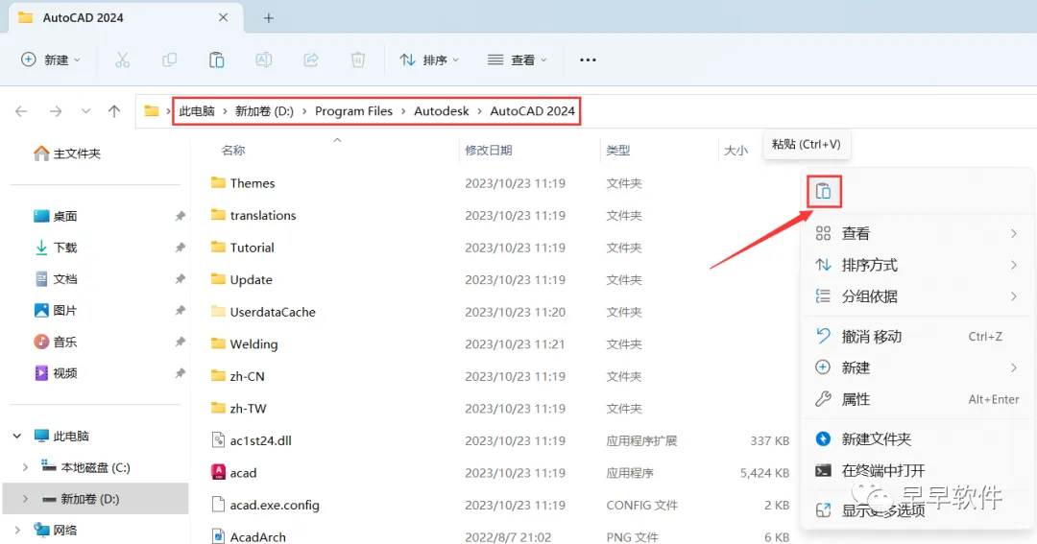Click Program Files in the address breadcrumb
Viewport: 1037px width, 544px height.
click(x=353, y=111)
